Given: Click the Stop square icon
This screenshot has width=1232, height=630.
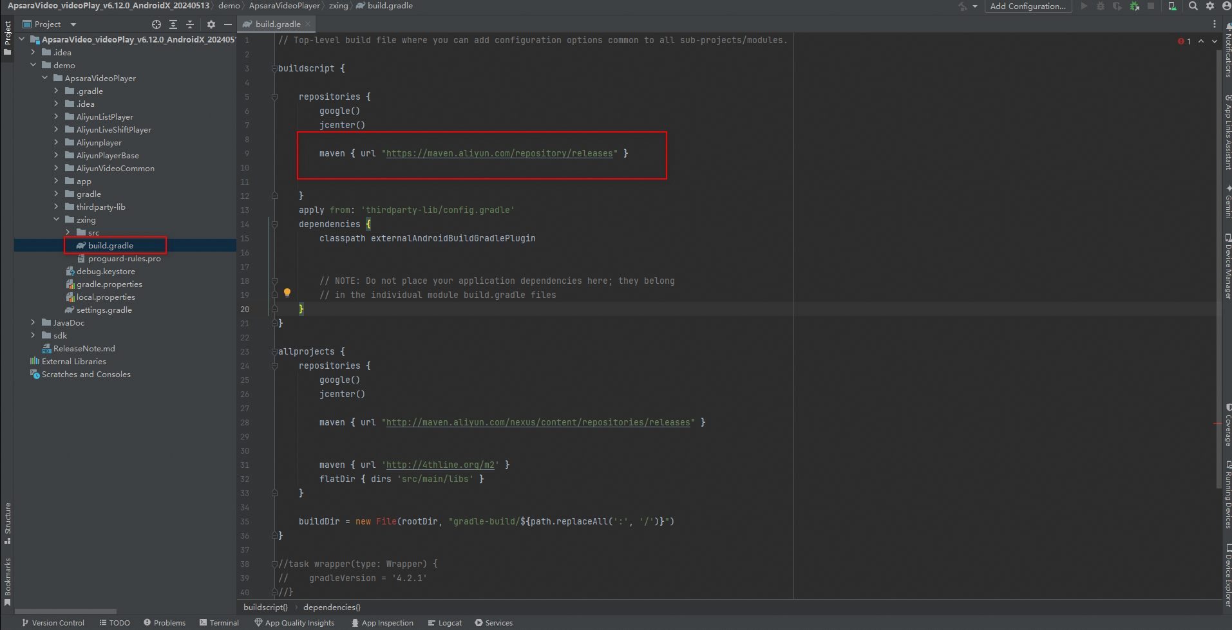Looking at the screenshot, I should pos(1151,6).
